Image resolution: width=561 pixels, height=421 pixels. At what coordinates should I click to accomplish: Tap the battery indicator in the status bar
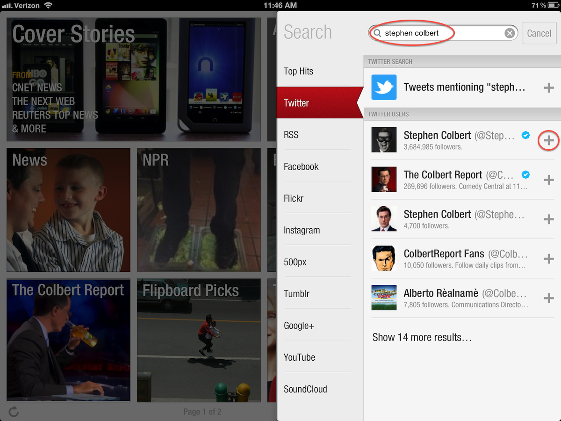(x=553, y=5)
